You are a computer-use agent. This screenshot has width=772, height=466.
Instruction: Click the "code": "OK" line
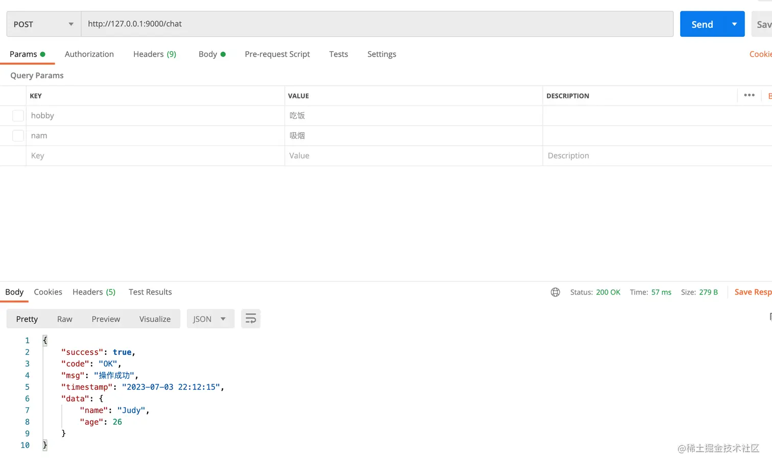(x=91, y=364)
